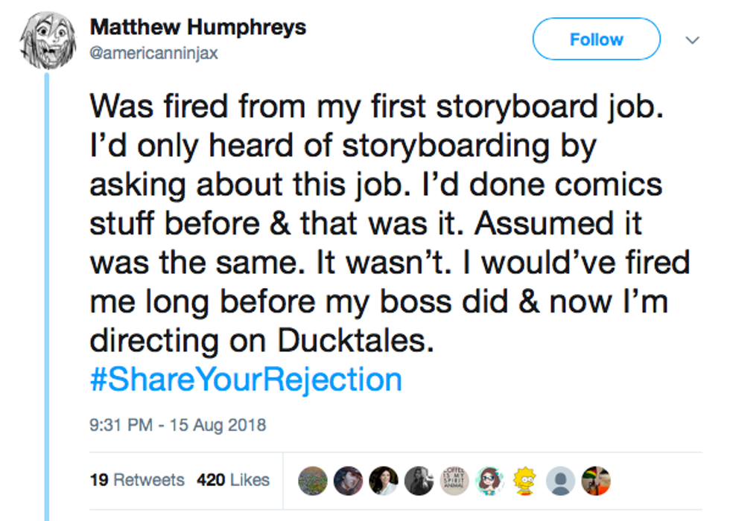Click the cartoon girl with glasses avatar
The width and height of the screenshot is (730, 521).
click(489, 481)
